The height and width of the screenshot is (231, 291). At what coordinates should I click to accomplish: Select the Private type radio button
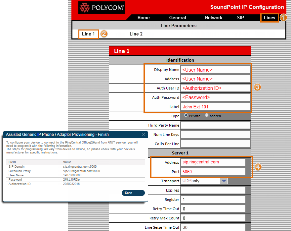186,115
